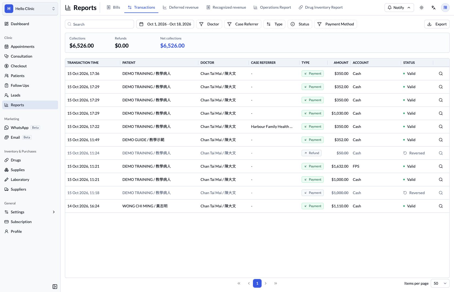Open WhatsApp marketing in the sidebar
This screenshot has height=292, width=454.
pos(30,128)
